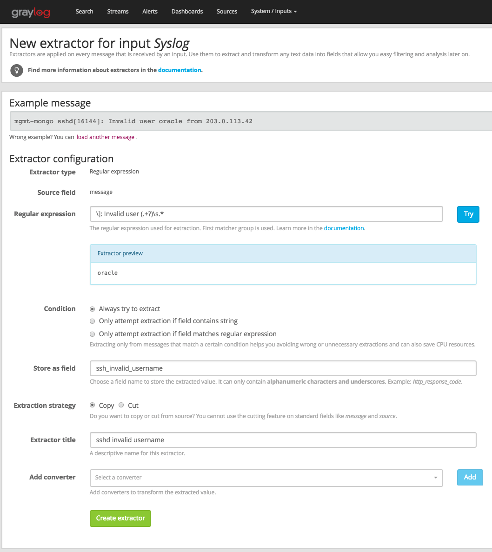Viewport: 492px width, 552px height.
Task: Select 'Always try to extract' condition
Action: [x=93, y=309]
